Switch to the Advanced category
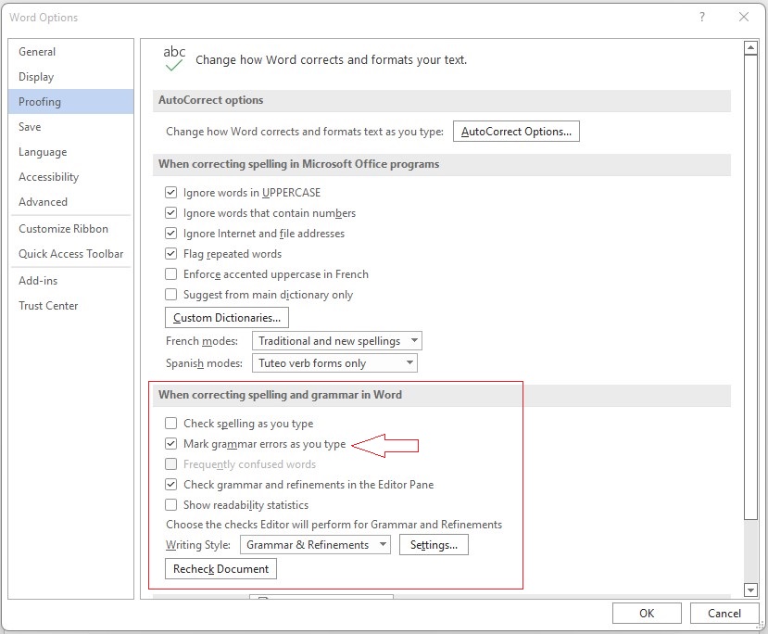The image size is (768, 634). 43,202
